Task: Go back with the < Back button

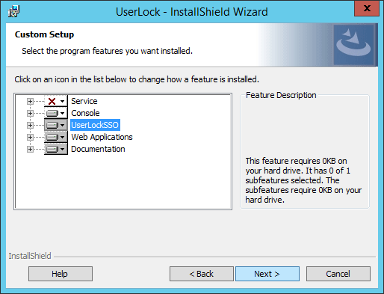Action: [x=202, y=274]
